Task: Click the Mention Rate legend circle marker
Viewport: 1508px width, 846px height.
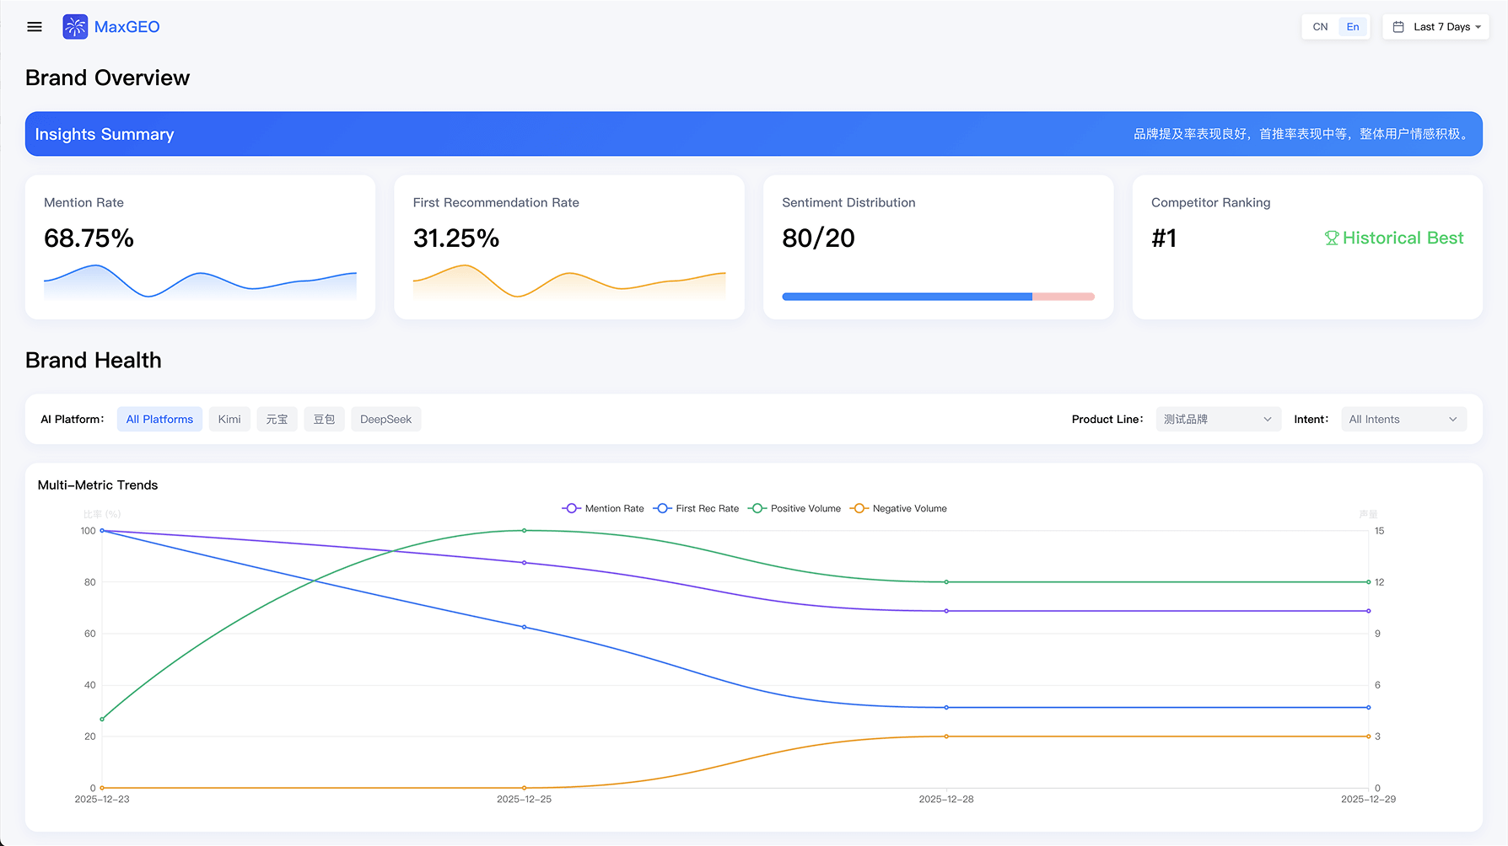Action: [x=572, y=508]
